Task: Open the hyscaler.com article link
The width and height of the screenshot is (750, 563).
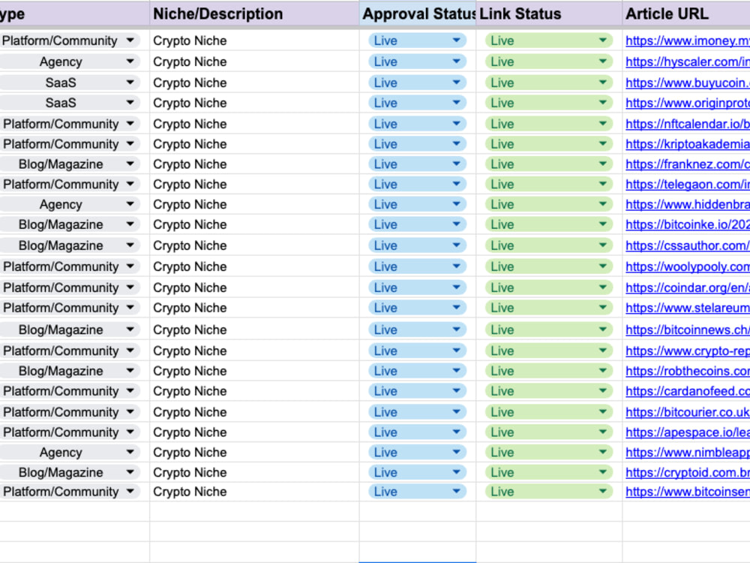Action: coord(687,62)
